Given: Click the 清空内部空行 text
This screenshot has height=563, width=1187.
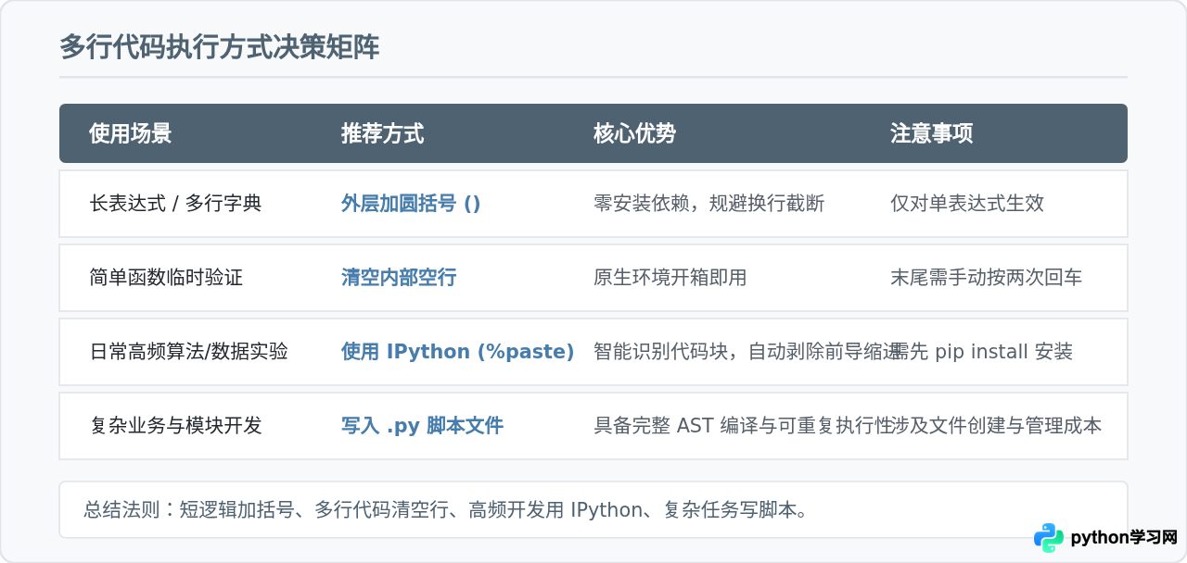Looking at the screenshot, I should coord(399,277).
